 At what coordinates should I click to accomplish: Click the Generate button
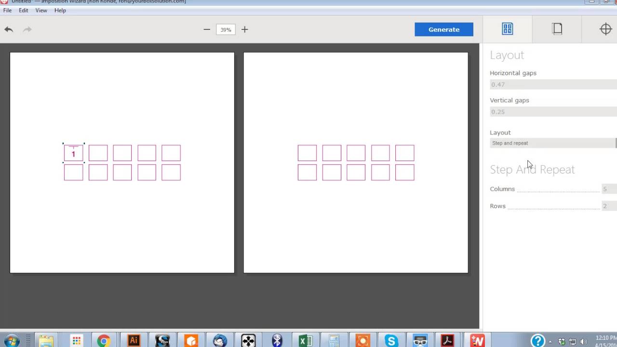tap(444, 29)
